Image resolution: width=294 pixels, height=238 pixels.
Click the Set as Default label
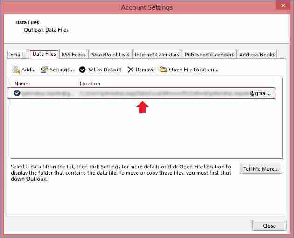(x=105, y=70)
